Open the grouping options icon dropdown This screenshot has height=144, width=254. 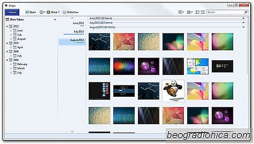point(190,12)
